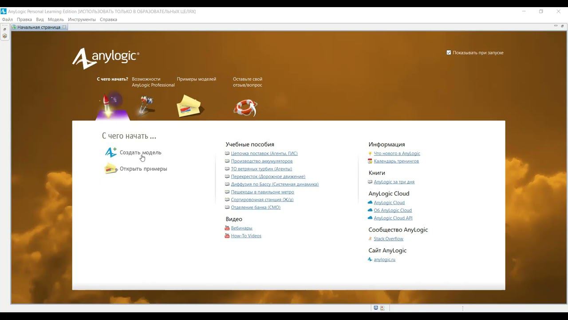Click the cloud icon beside Об AnyLogic Cloud
Image resolution: width=568 pixels, height=320 pixels.
tap(370, 210)
